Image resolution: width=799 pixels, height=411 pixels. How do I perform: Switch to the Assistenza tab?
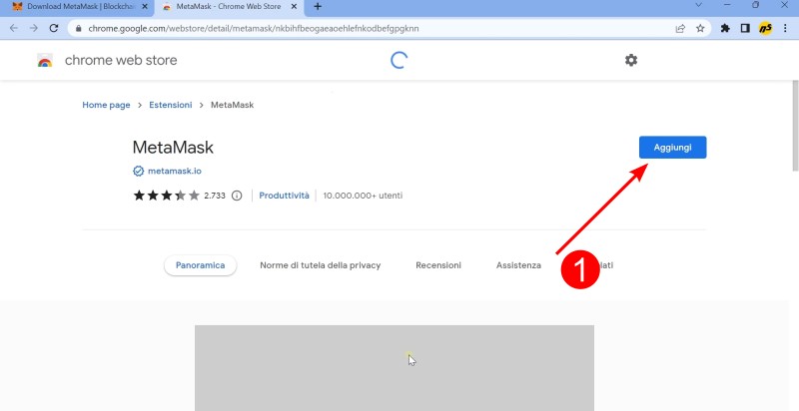[x=518, y=265]
